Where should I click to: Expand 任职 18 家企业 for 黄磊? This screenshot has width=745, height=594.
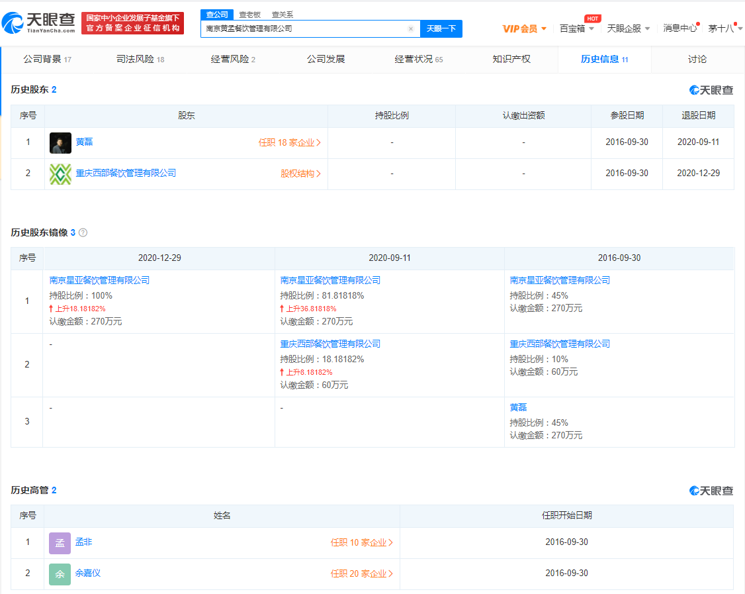[x=290, y=142]
